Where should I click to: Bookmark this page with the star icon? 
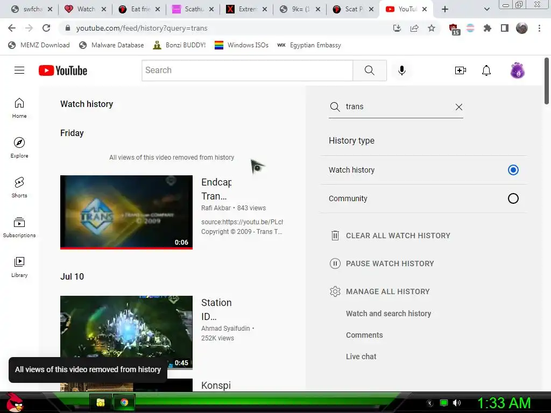coord(432,28)
